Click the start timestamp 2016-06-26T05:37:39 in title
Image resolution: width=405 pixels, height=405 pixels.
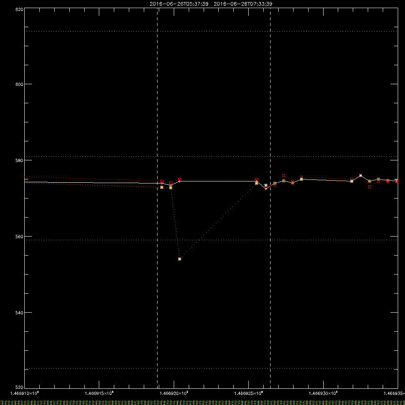coord(179,4)
